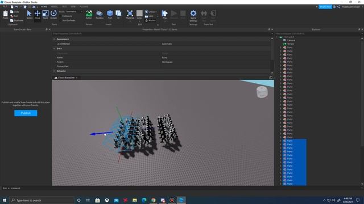Click the Duplicate icon in Clipboard

[12, 20]
